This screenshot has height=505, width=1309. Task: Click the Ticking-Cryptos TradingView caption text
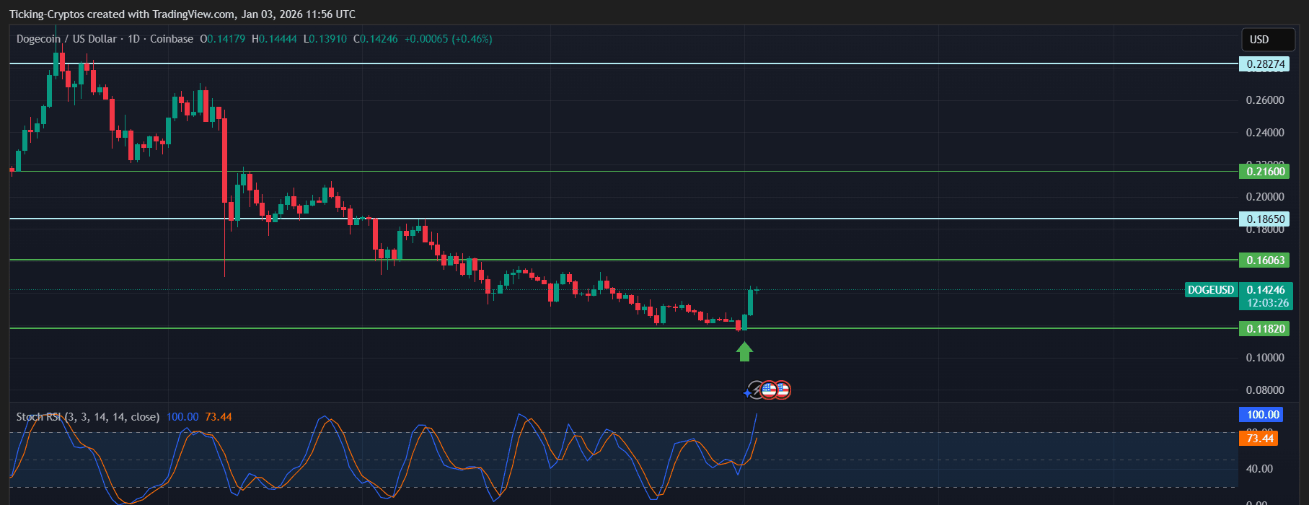tap(182, 14)
